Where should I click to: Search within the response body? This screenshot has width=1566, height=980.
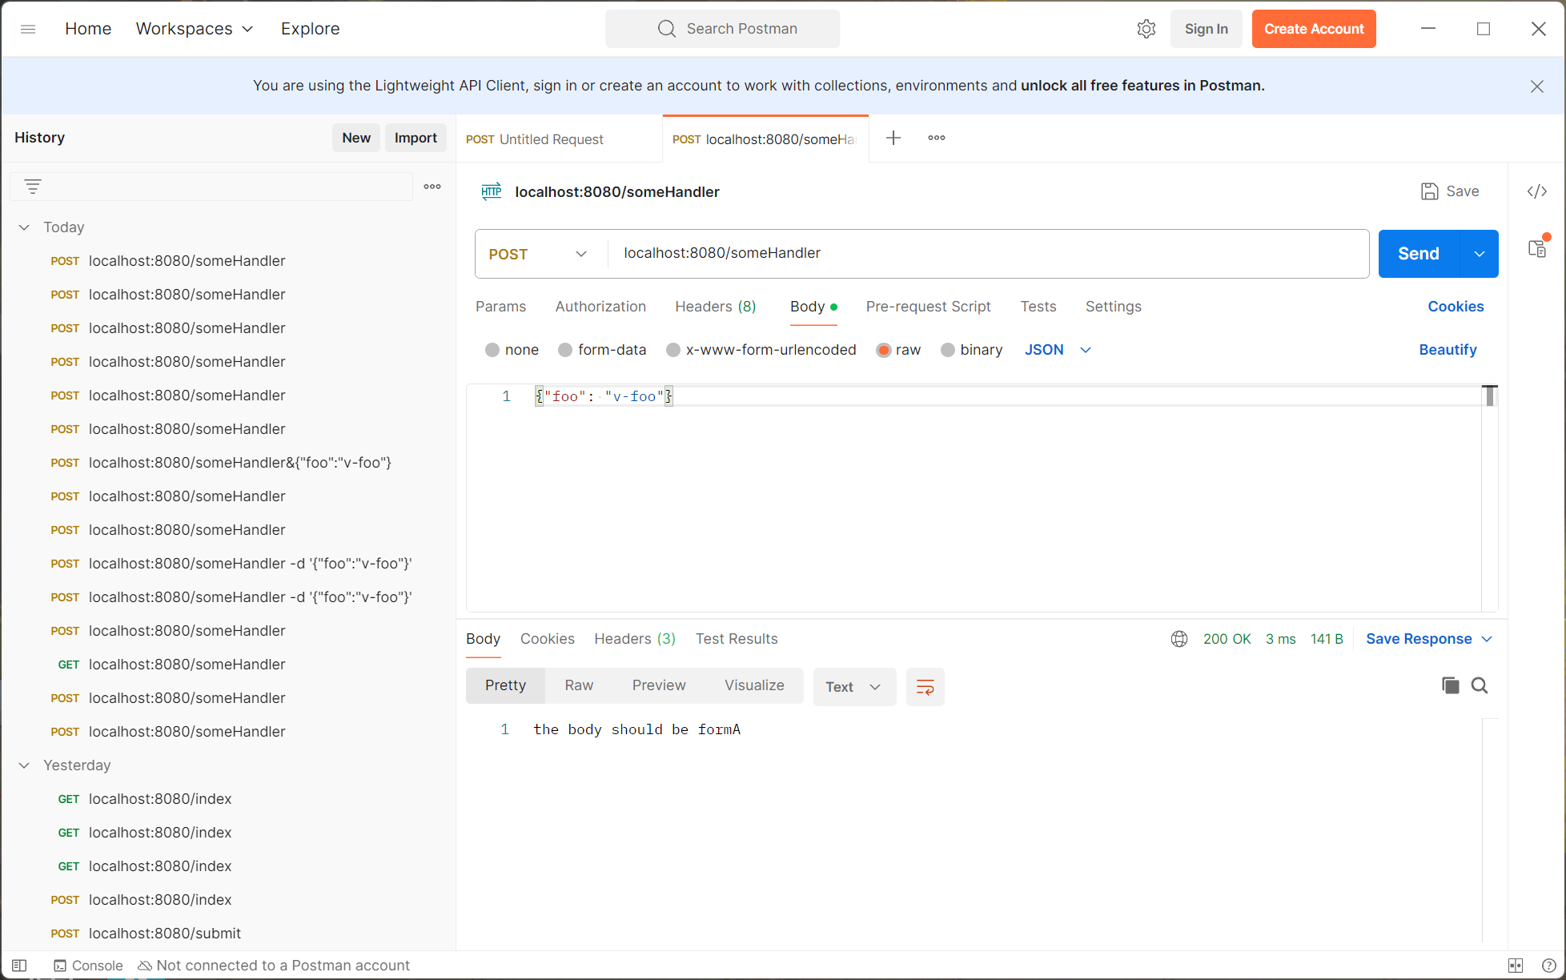point(1480,685)
